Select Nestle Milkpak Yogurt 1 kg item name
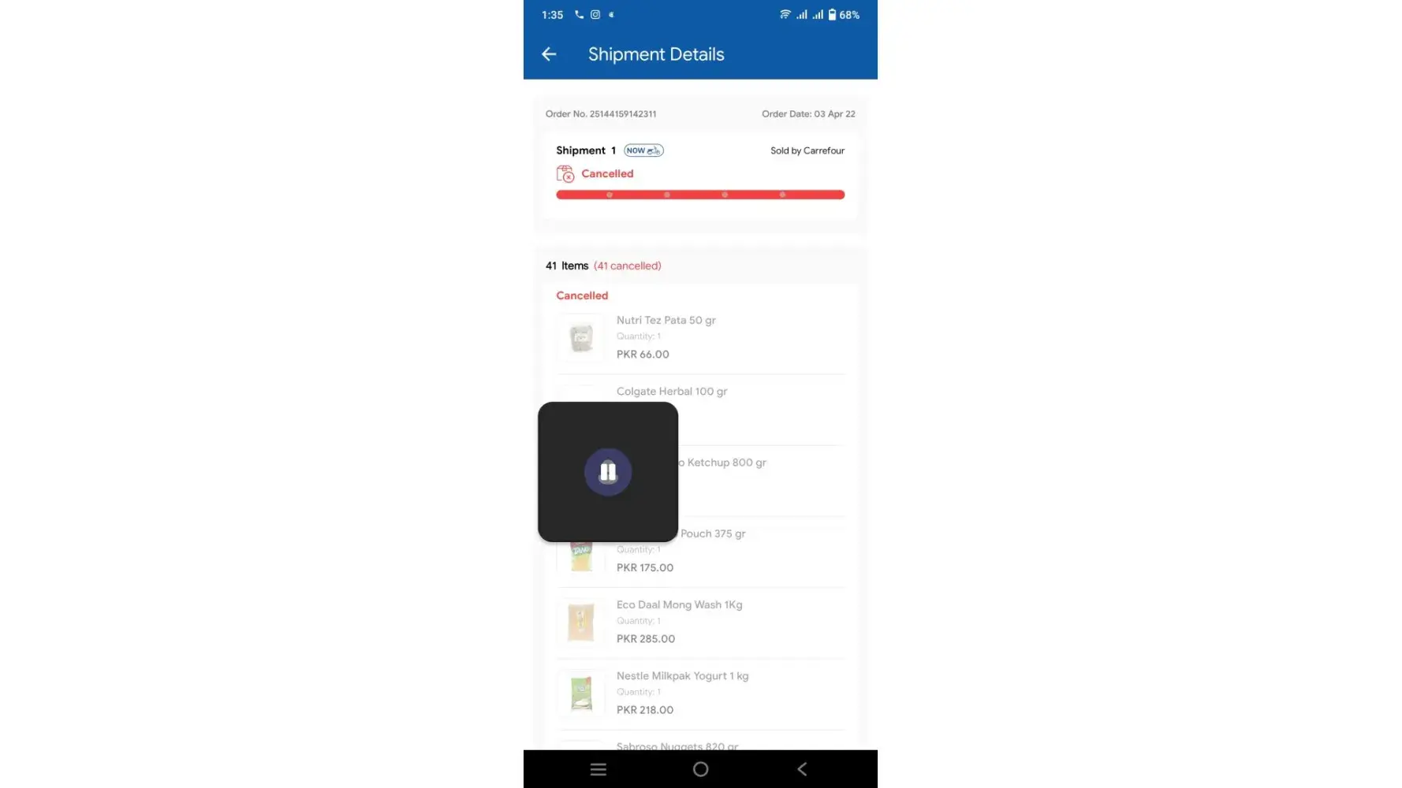Viewport: 1402px width, 788px height. (683, 676)
